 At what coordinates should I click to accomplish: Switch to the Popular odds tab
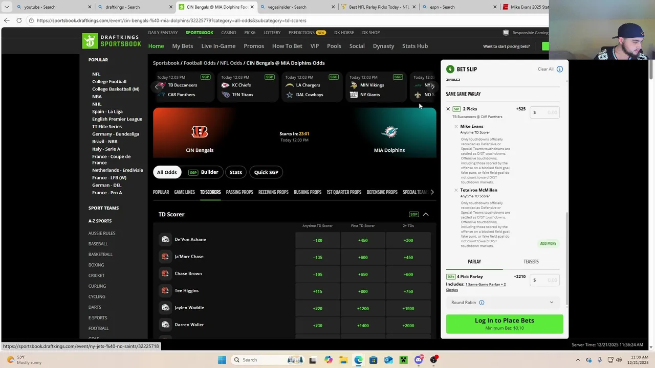161,192
